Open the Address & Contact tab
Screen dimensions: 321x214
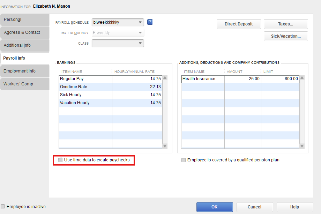pyautogui.click(x=24, y=32)
